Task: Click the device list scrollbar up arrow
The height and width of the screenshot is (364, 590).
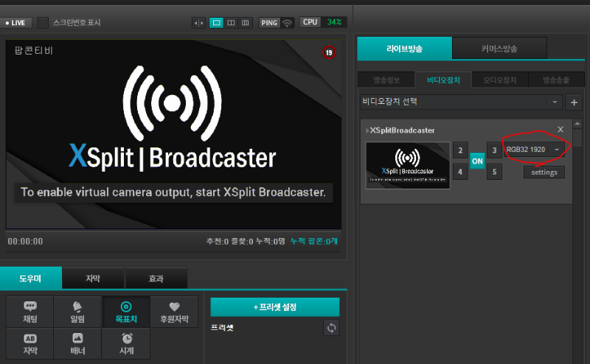Action: (x=577, y=124)
